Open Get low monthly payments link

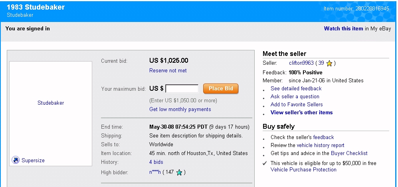click(180, 109)
